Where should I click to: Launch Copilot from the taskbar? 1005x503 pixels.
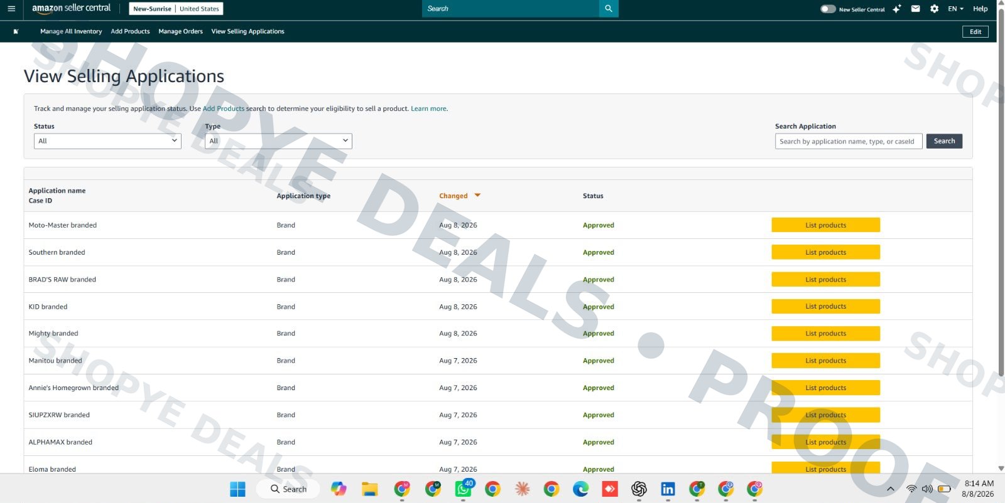[x=339, y=489]
